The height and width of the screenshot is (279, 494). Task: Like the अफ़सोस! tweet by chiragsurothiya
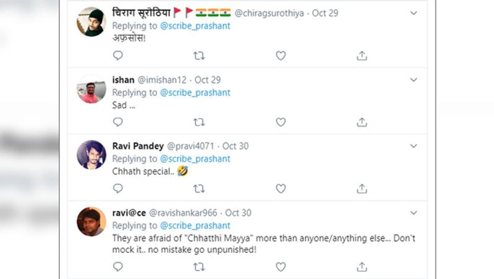click(x=281, y=56)
